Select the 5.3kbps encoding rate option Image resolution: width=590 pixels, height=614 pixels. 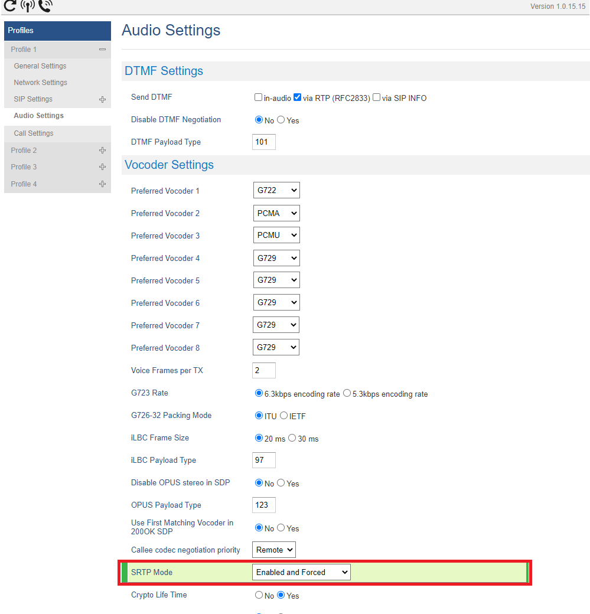click(x=347, y=393)
